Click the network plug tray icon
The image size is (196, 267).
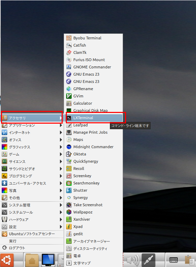(x=148, y=260)
